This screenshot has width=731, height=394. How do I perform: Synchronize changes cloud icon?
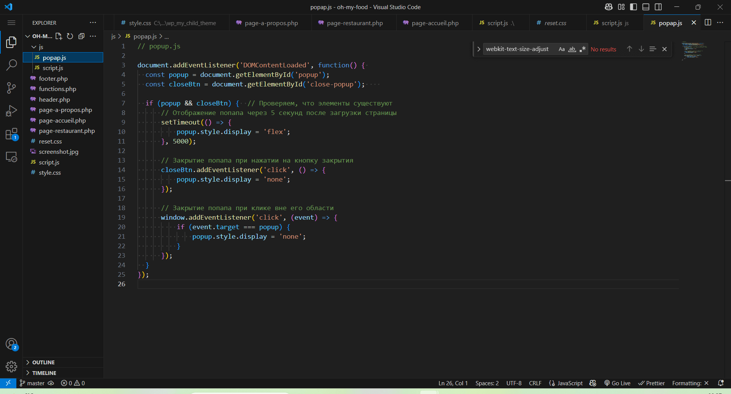click(x=51, y=383)
